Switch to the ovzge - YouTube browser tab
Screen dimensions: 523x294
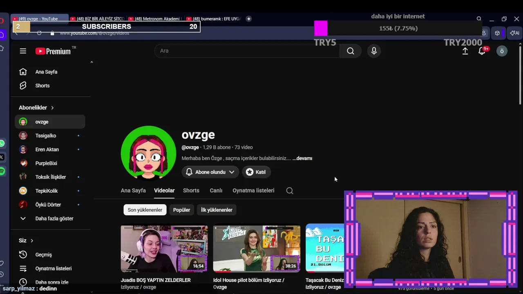pos(39,19)
